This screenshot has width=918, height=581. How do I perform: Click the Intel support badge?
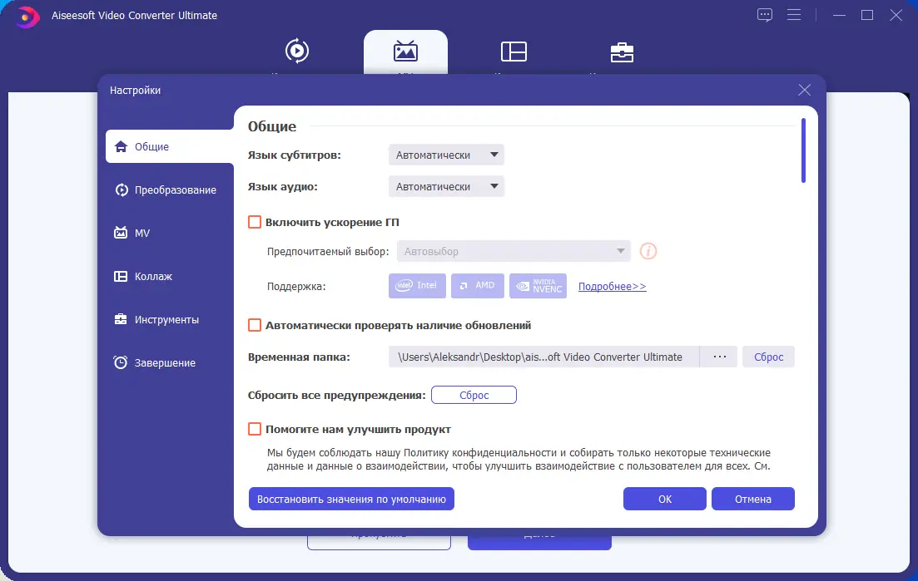coord(416,285)
